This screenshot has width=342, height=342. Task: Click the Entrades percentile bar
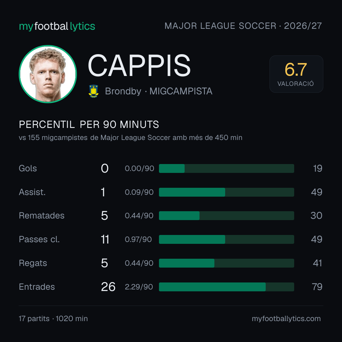point(226,287)
